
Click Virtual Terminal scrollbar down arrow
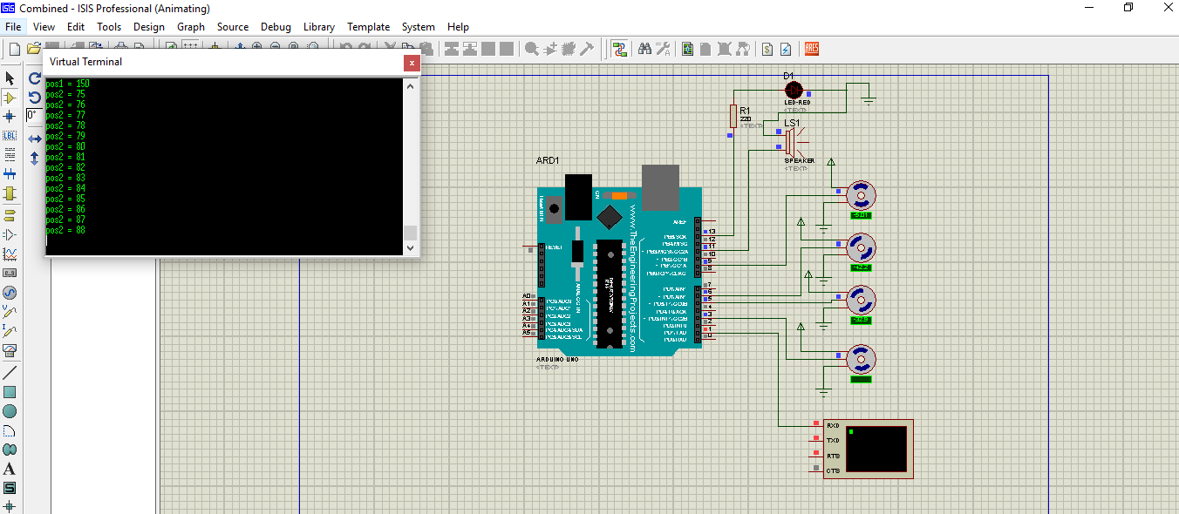pyautogui.click(x=411, y=247)
